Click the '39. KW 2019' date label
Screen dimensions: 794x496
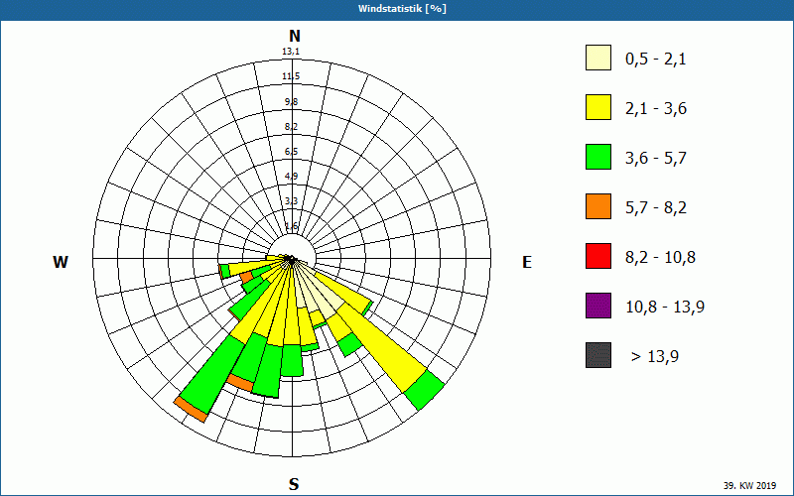749,485
